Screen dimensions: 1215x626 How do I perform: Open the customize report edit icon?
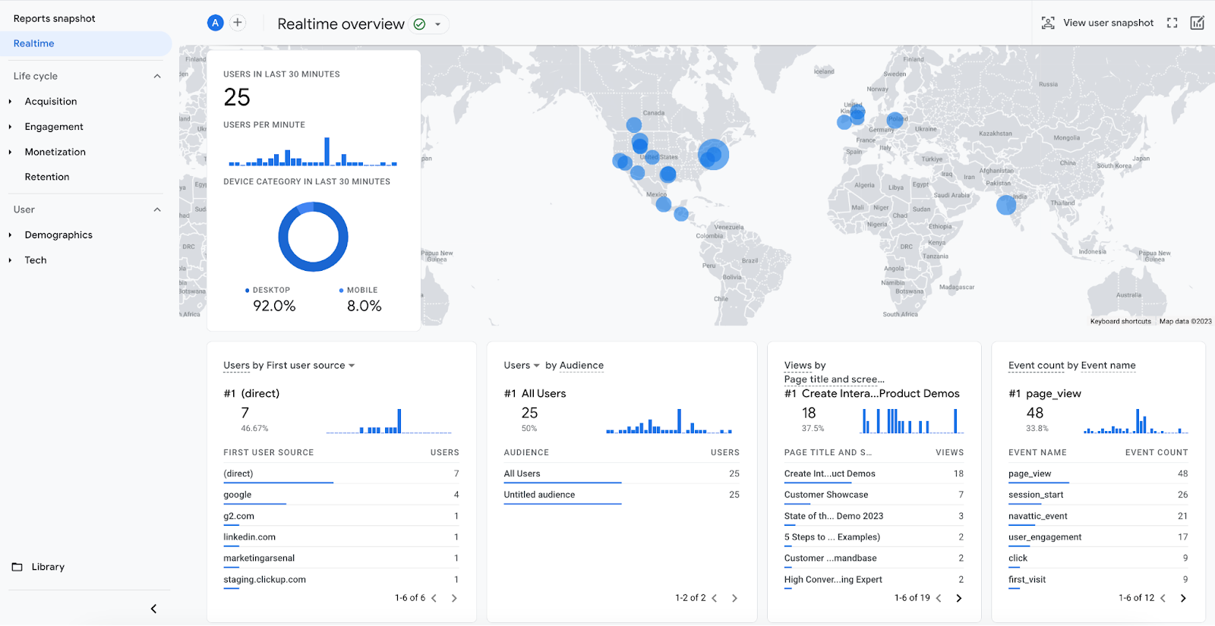1198,23
